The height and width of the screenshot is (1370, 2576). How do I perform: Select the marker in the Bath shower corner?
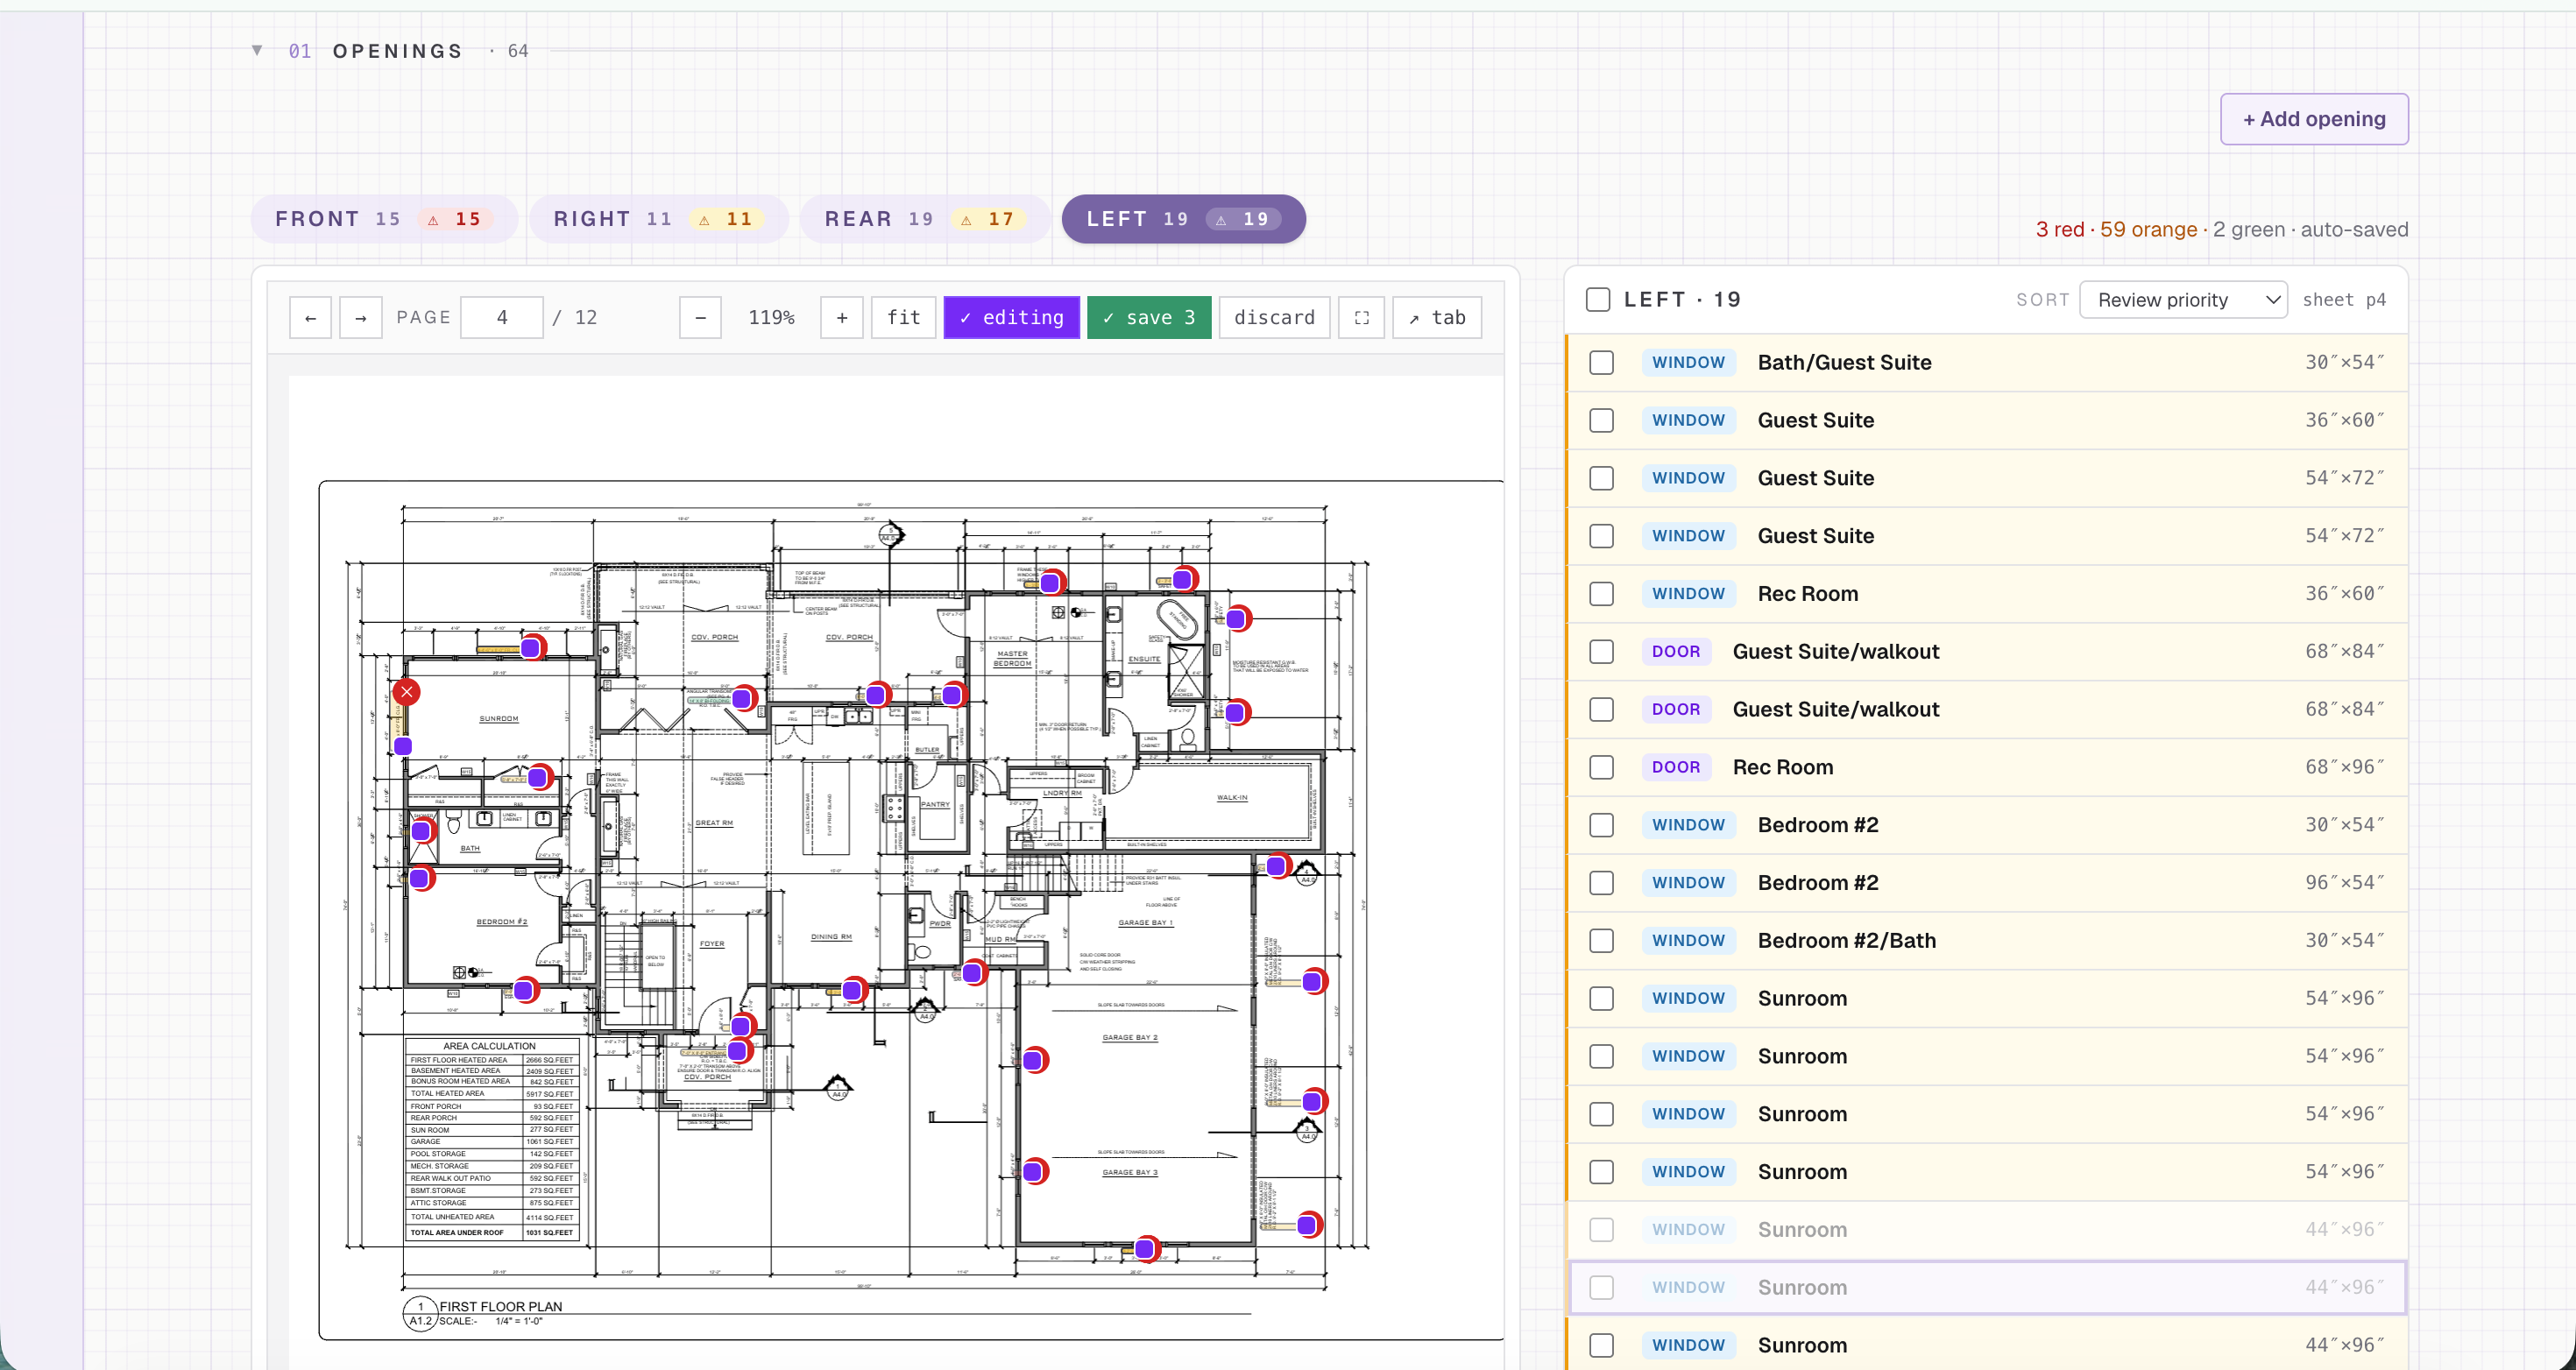tap(421, 831)
